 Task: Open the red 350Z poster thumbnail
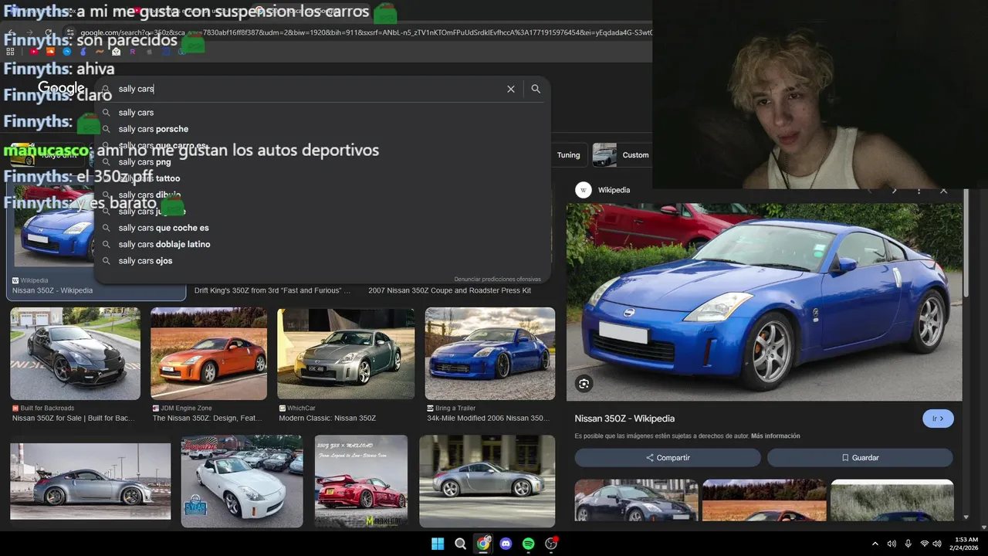[x=361, y=481]
